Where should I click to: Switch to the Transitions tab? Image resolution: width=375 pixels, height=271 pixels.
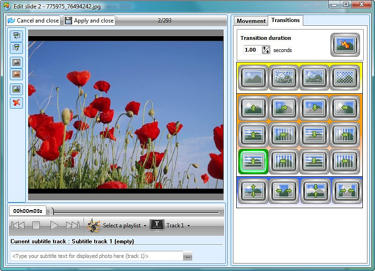pos(285,20)
